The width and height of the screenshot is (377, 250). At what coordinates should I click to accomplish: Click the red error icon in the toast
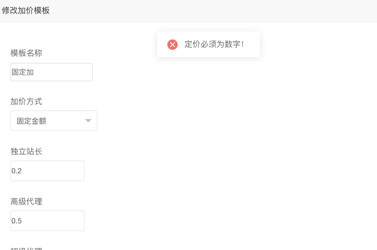point(172,44)
